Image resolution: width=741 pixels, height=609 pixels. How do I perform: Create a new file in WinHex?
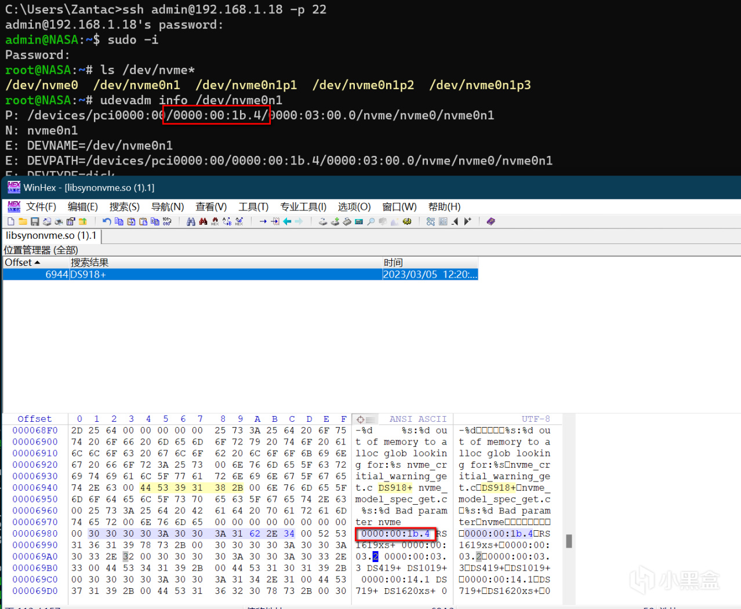tap(11, 221)
